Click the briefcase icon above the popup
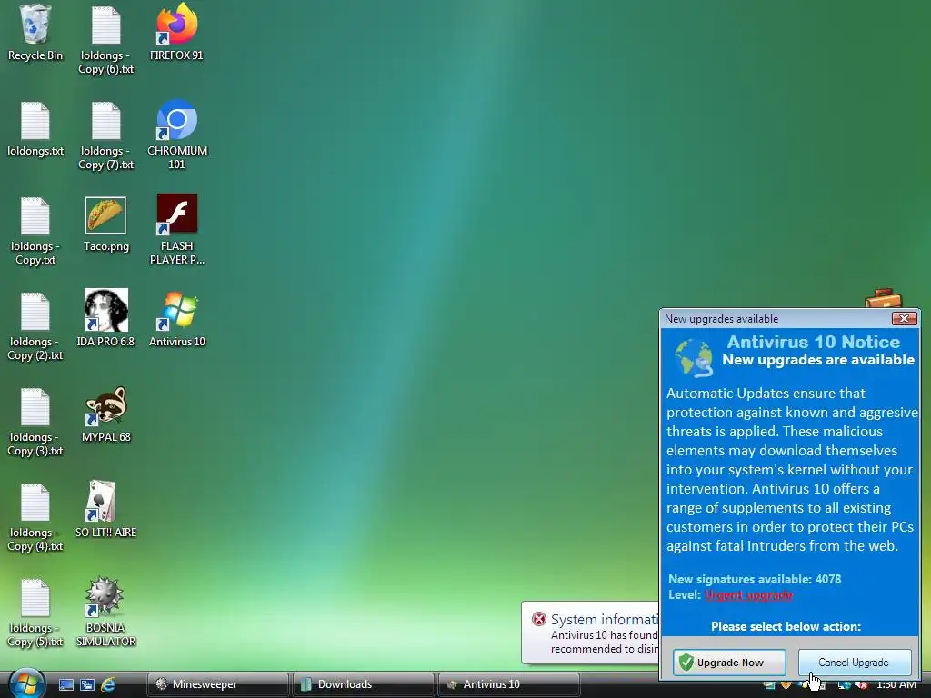Viewport: 931px width, 698px height. (x=883, y=298)
